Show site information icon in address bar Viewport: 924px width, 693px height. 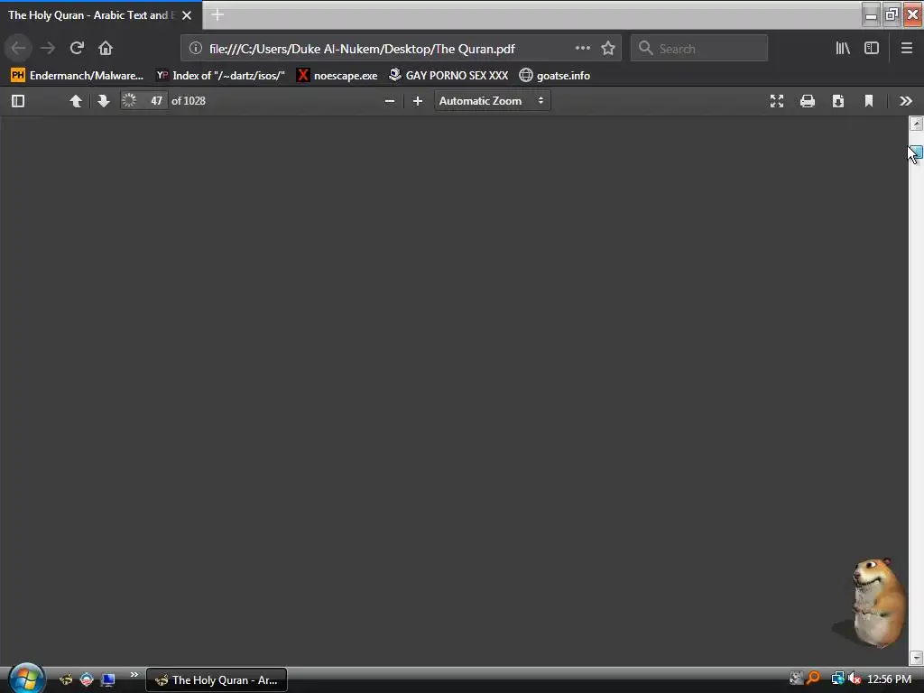coord(196,49)
